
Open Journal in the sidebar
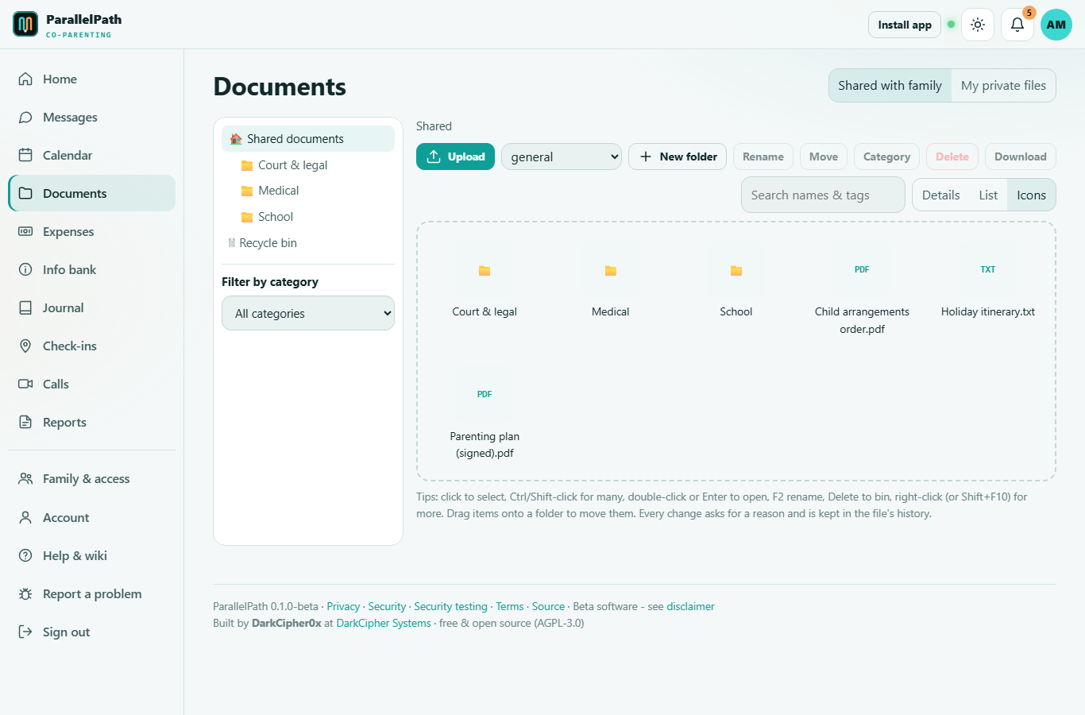(x=91, y=307)
